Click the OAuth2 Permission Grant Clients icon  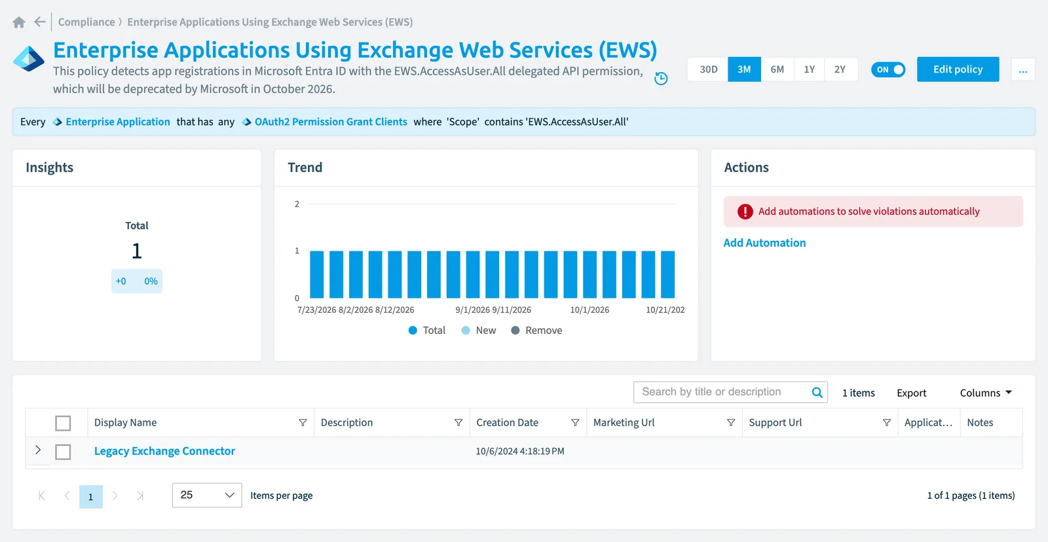[247, 122]
